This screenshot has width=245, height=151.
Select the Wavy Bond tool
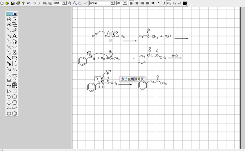point(9,74)
